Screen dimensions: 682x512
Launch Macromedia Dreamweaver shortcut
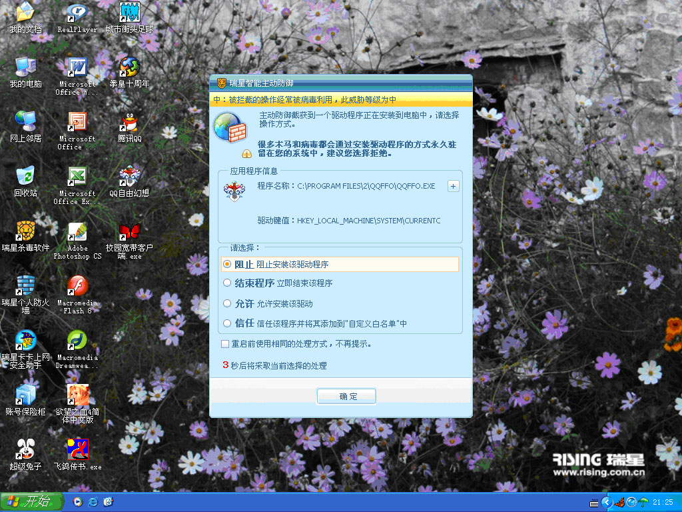tap(77, 349)
